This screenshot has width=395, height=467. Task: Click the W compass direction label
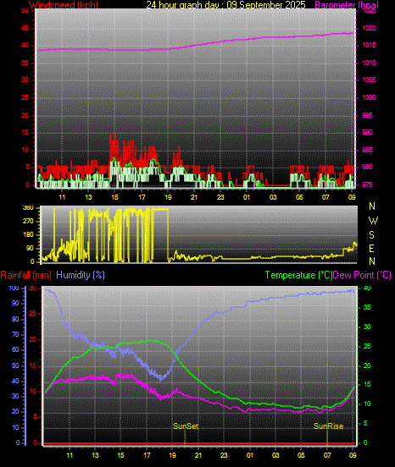(373, 221)
